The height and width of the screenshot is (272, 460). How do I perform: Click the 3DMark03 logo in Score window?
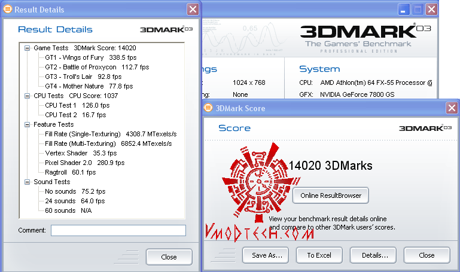(425, 128)
